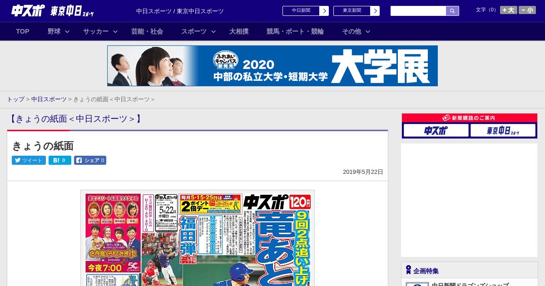Click the magnifier search button
Viewport: 545px width, 286px height.
click(x=452, y=11)
